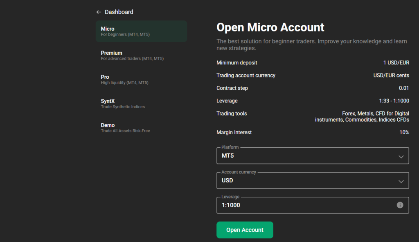Click the Account currency dropdown chevron

click(x=400, y=180)
